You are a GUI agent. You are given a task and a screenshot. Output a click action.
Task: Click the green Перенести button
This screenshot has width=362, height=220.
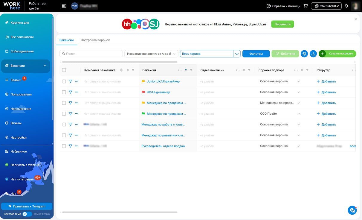pyautogui.click(x=282, y=24)
